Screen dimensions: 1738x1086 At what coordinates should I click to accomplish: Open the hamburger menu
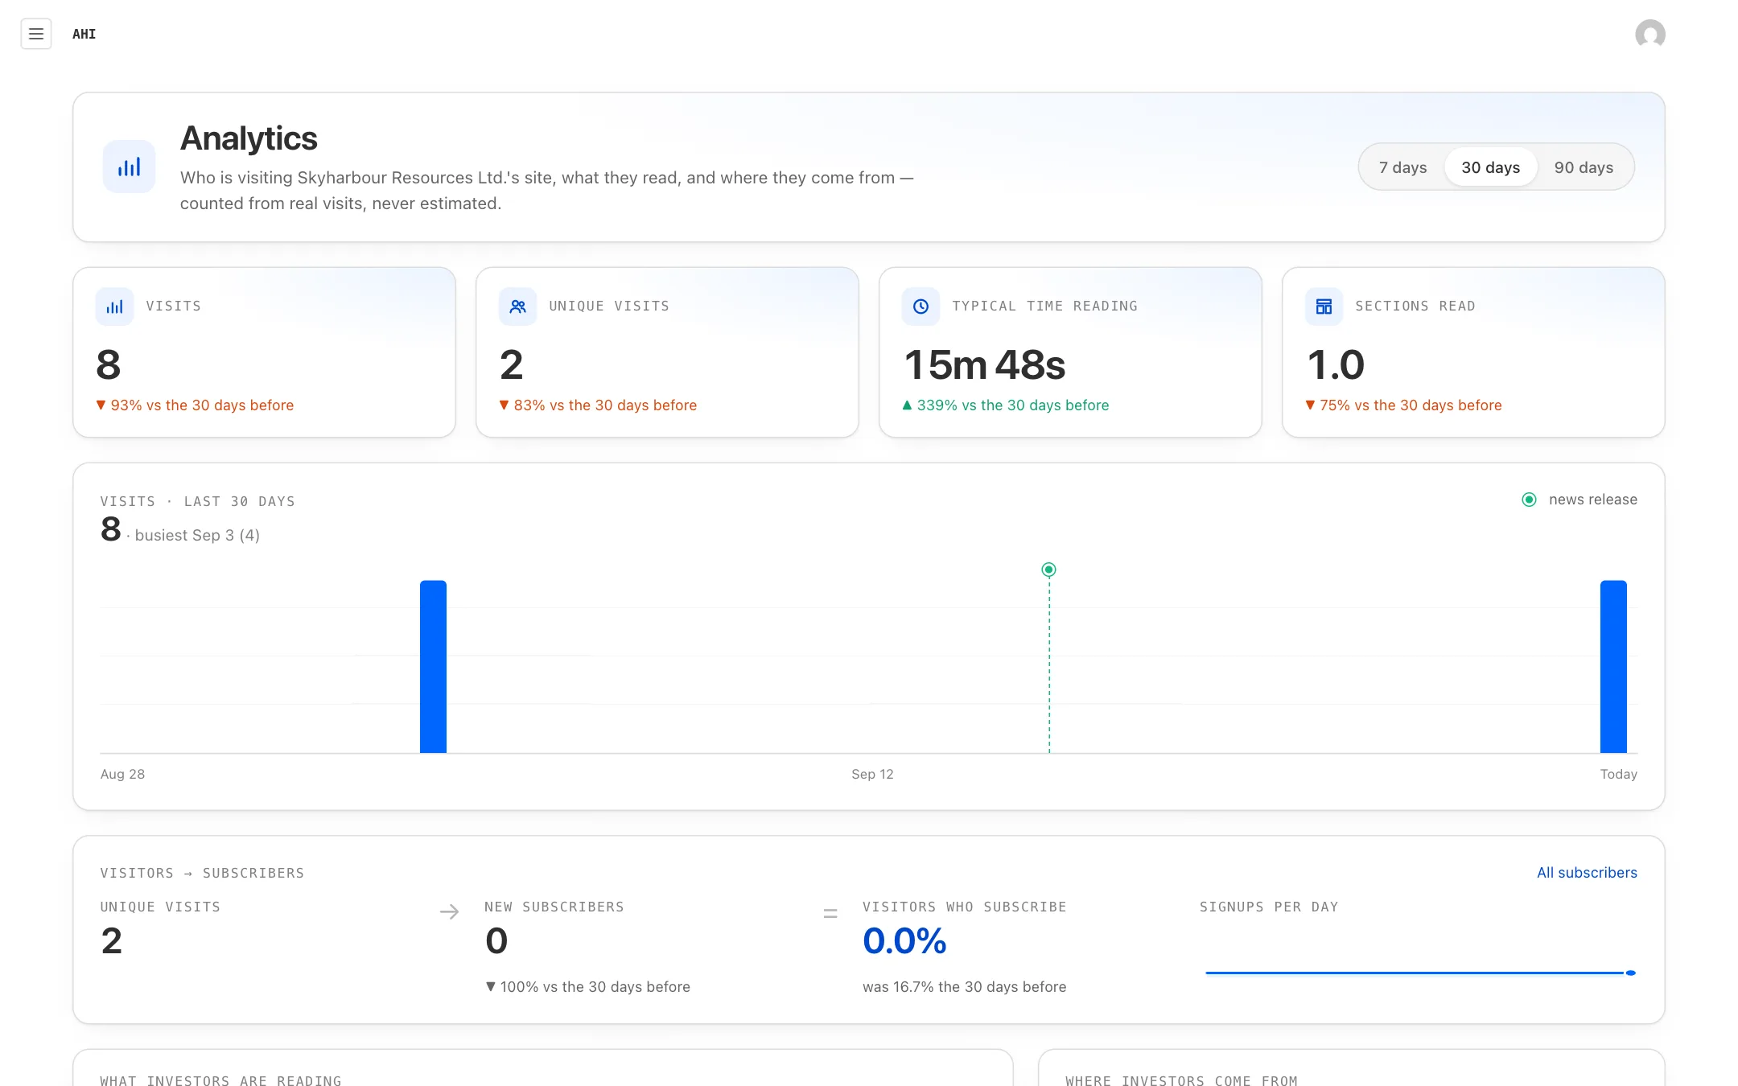coord(36,34)
